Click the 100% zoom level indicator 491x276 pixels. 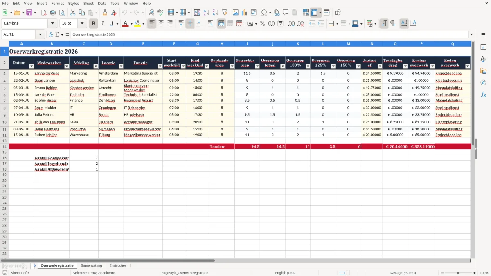tap(484, 273)
